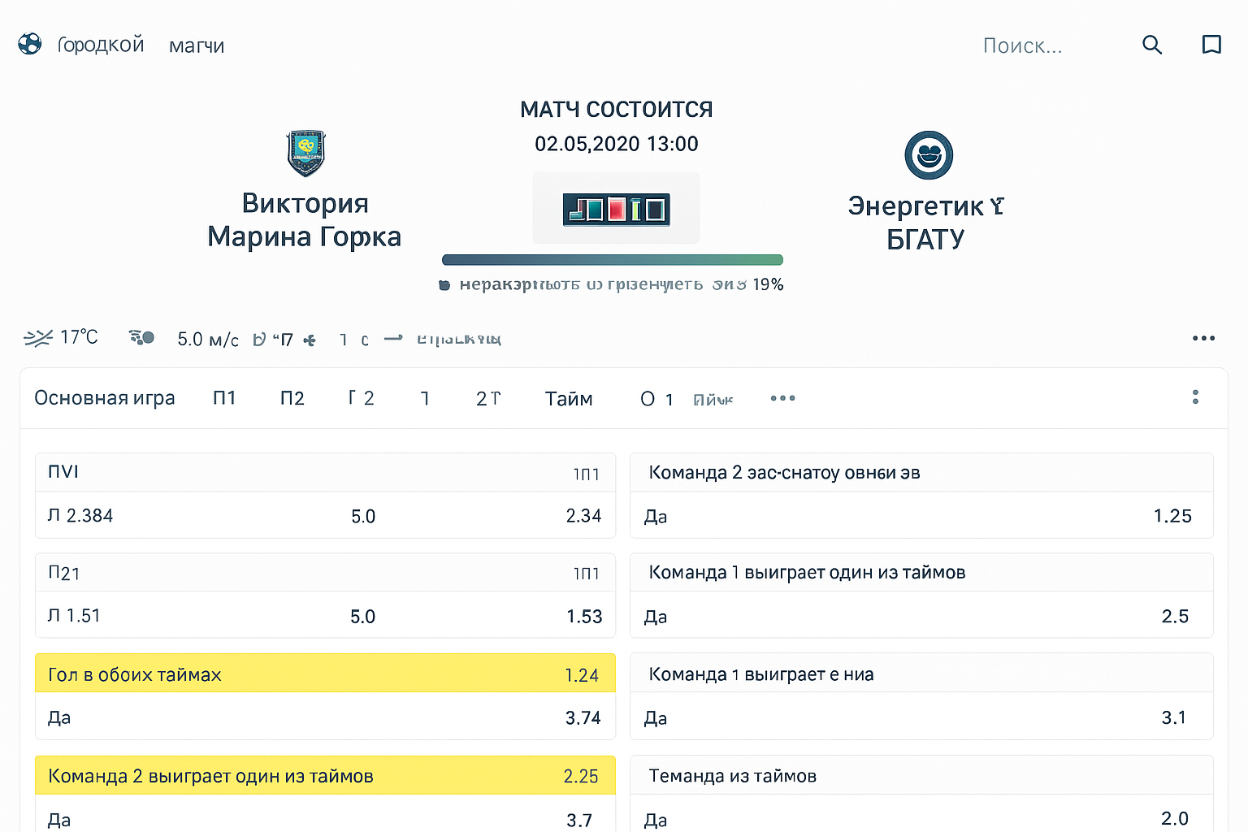This screenshot has width=1248, height=832.
Task: Pick the Да 3.74 odds row
Action: [x=325, y=717]
